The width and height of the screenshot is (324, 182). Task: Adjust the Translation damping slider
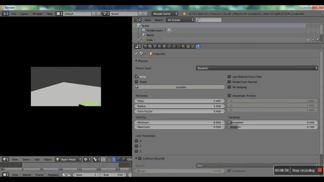pos(272,122)
